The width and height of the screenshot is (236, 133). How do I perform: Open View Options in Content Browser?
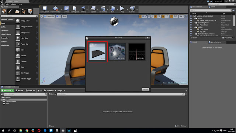coord(181,126)
